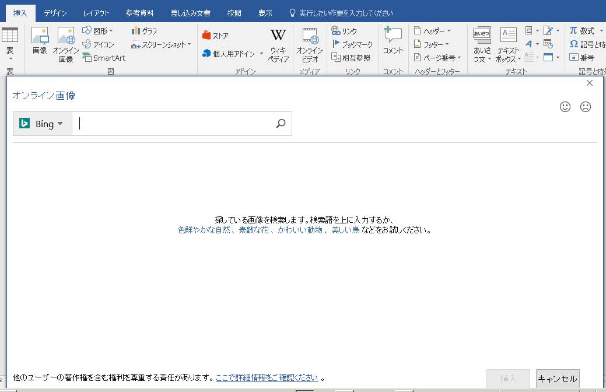Click the smiley face feedback icon
This screenshot has height=392, width=606.
565,107
